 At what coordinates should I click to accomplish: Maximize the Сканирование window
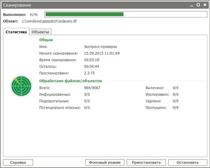198,5
